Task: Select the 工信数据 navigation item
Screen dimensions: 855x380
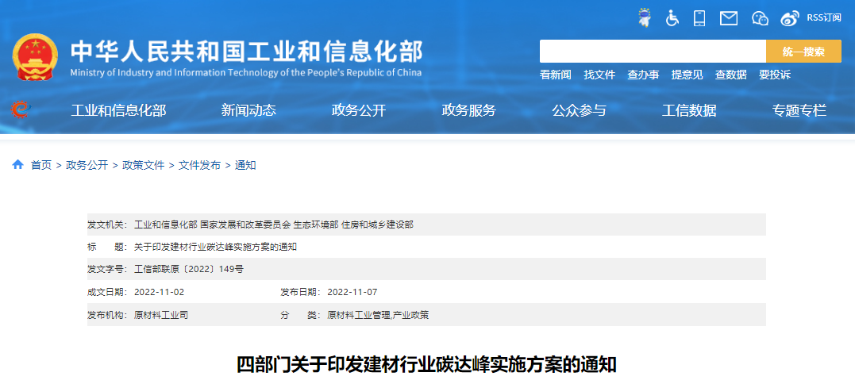Action: (x=689, y=111)
